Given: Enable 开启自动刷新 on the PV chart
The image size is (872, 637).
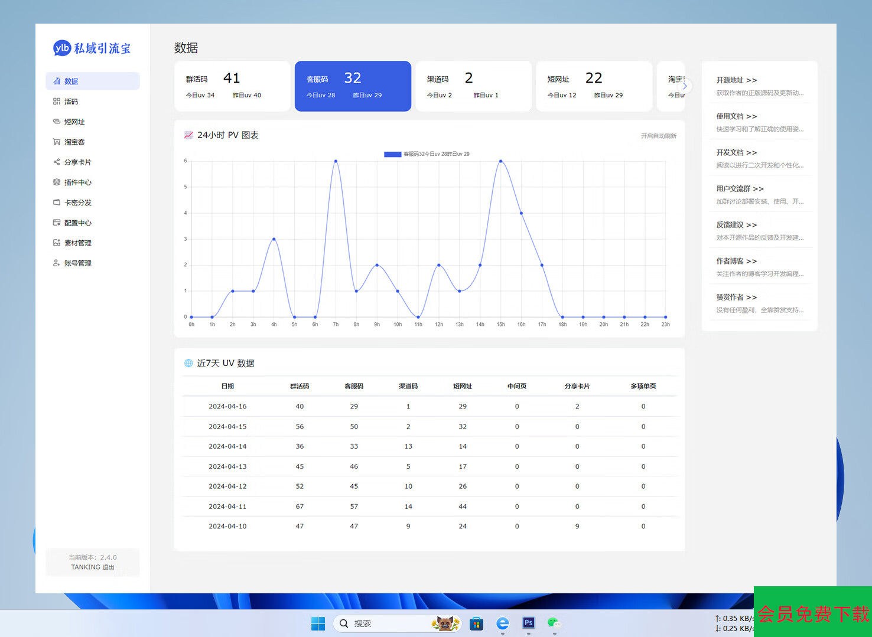Looking at the screenshot, I should (x=658, y=136).
